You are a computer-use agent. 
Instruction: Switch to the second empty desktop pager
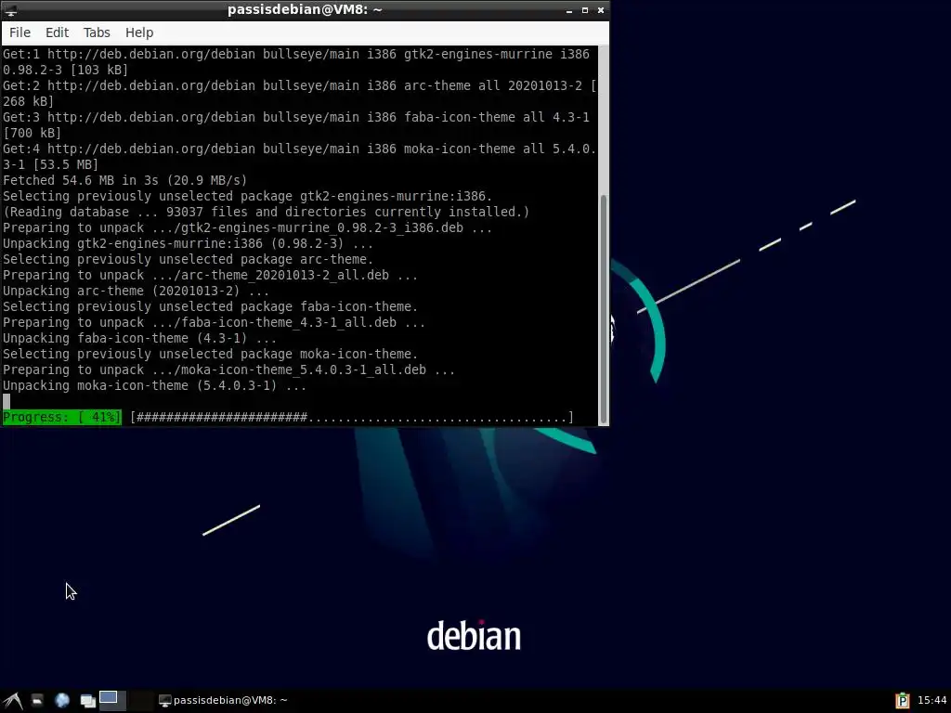[x=140, y=700]
